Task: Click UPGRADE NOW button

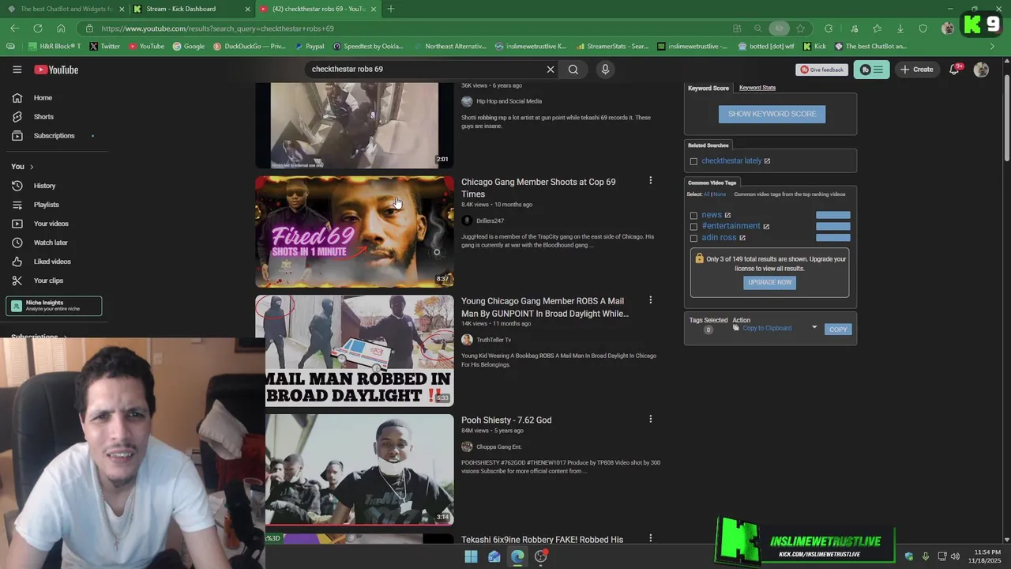Action: coord(769,282)
